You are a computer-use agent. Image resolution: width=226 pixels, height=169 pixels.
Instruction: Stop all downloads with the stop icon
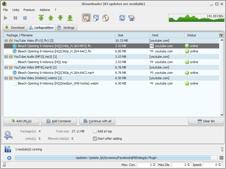pos(25,18)
